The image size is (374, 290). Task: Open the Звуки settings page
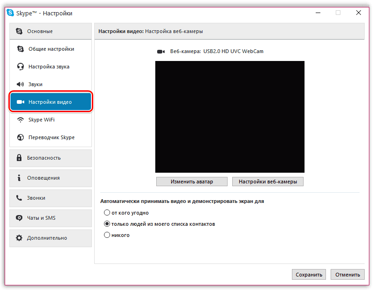50,84
